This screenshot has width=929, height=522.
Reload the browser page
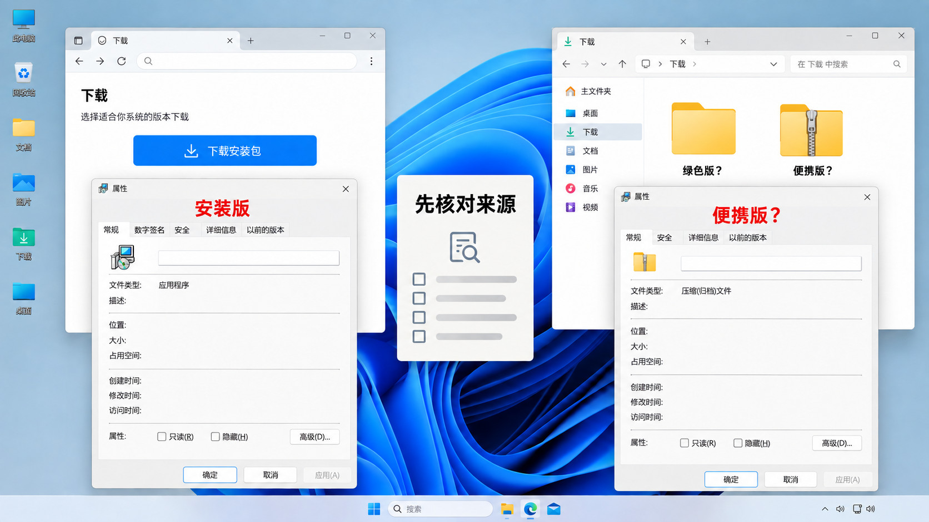tap(122, 61)
